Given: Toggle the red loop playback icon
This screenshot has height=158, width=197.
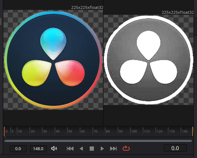Looking at the screenshot, I should coord(126,148).
